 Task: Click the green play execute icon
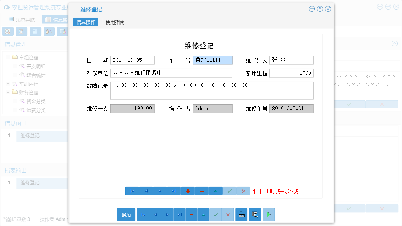(268, 215)
